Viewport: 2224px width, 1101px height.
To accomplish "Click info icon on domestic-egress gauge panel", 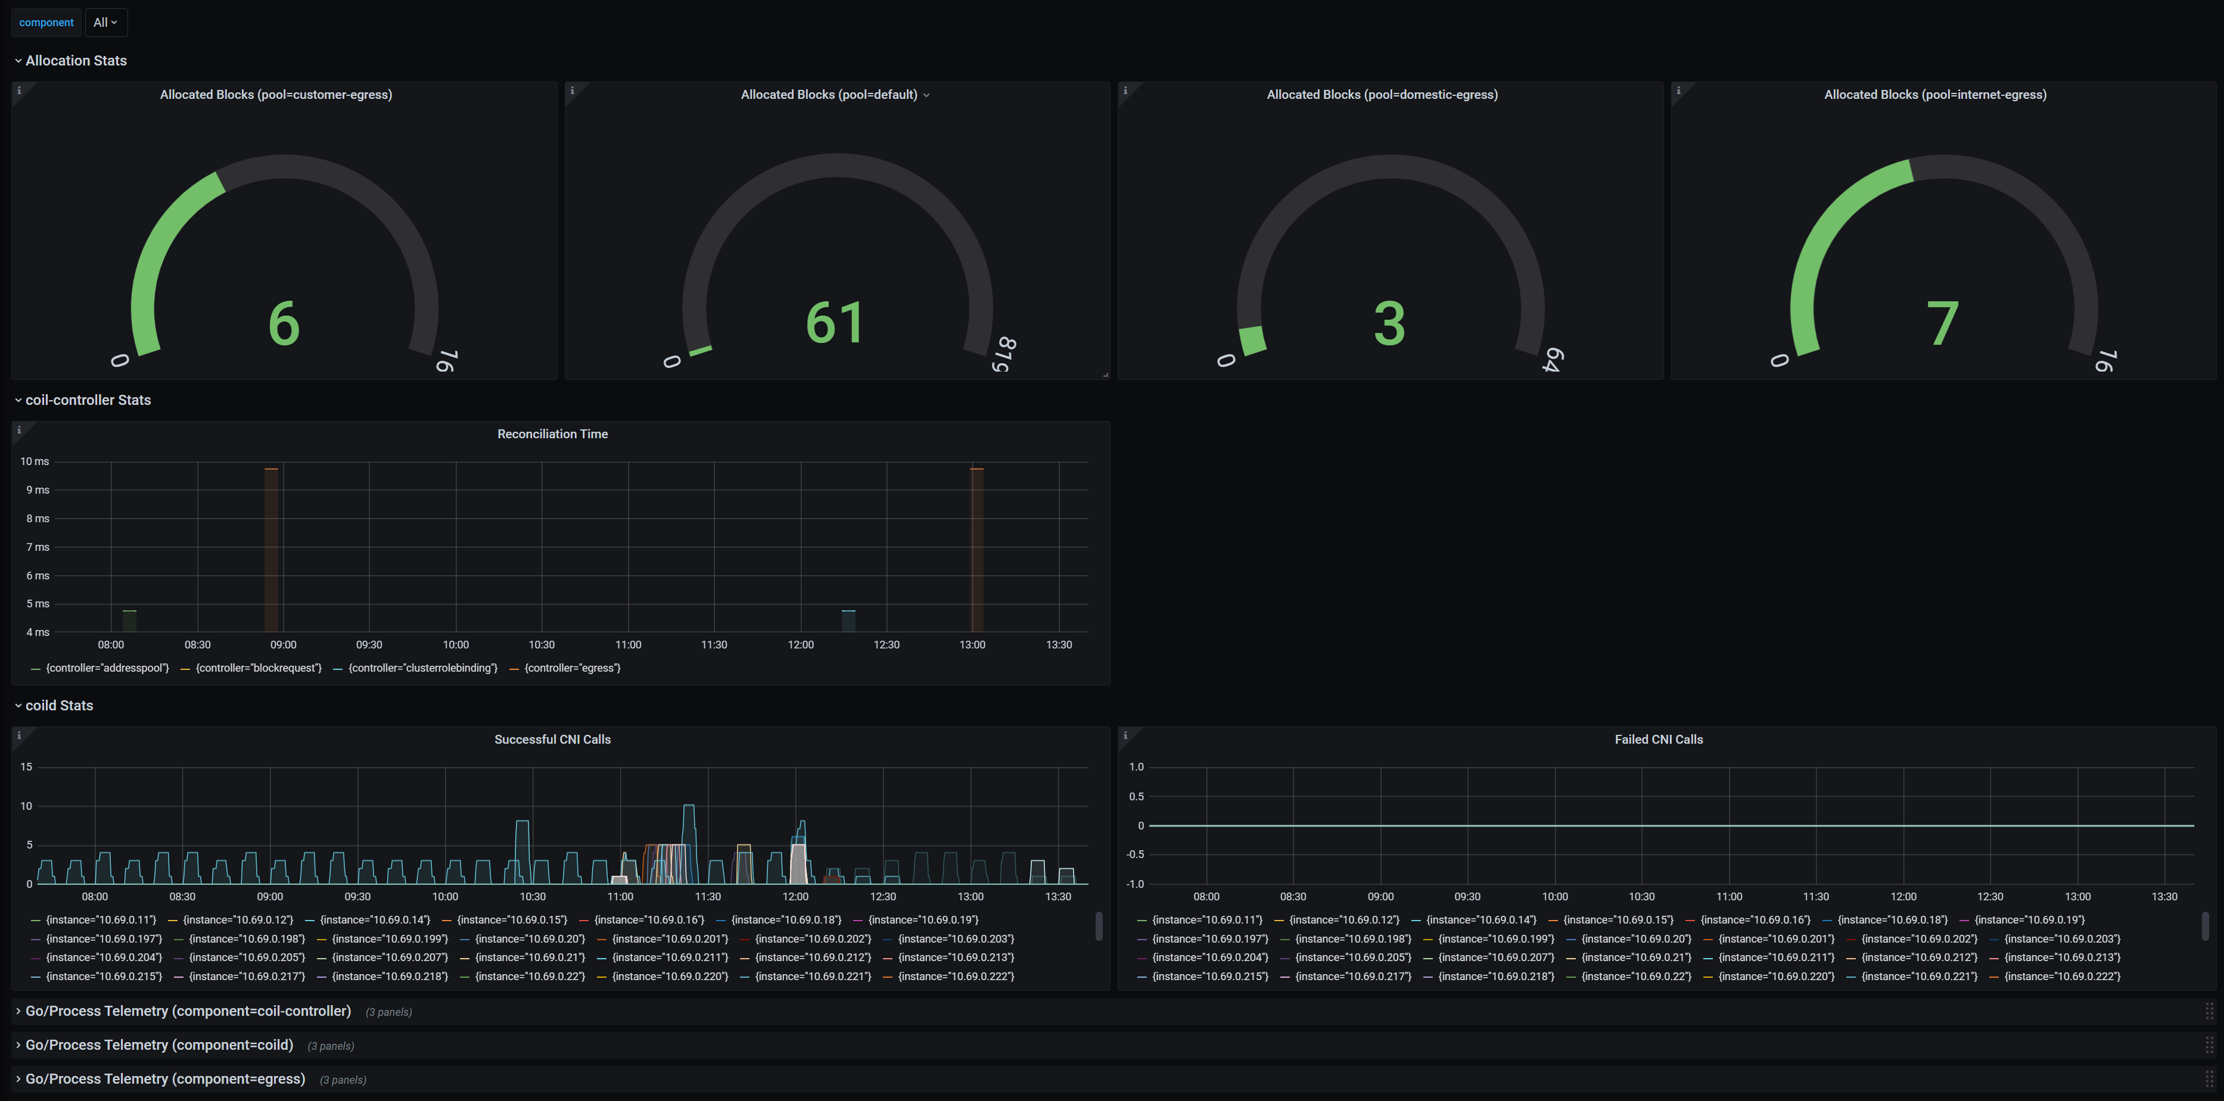I will coord(1125,91).
